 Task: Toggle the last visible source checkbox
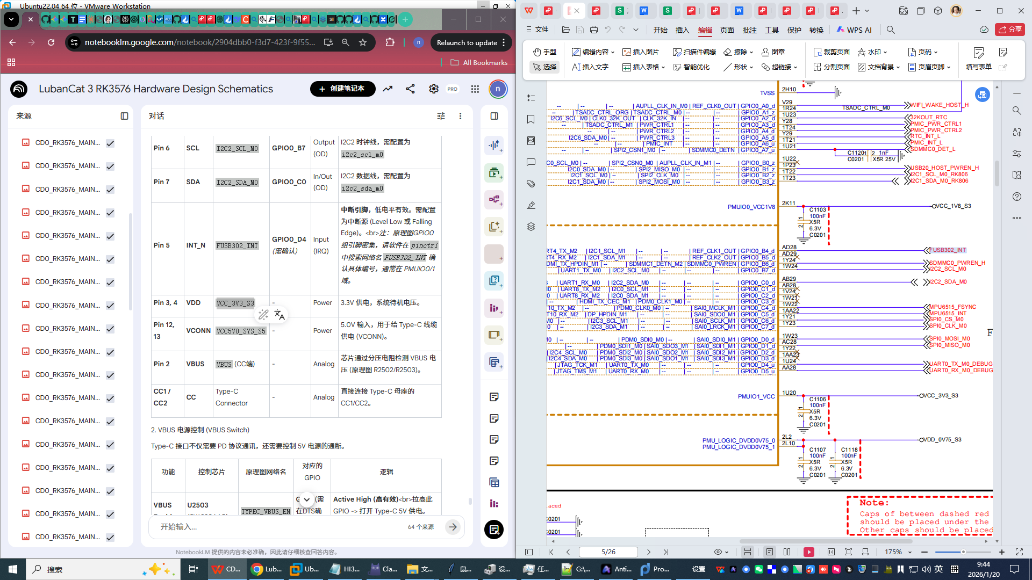point(110,537)
